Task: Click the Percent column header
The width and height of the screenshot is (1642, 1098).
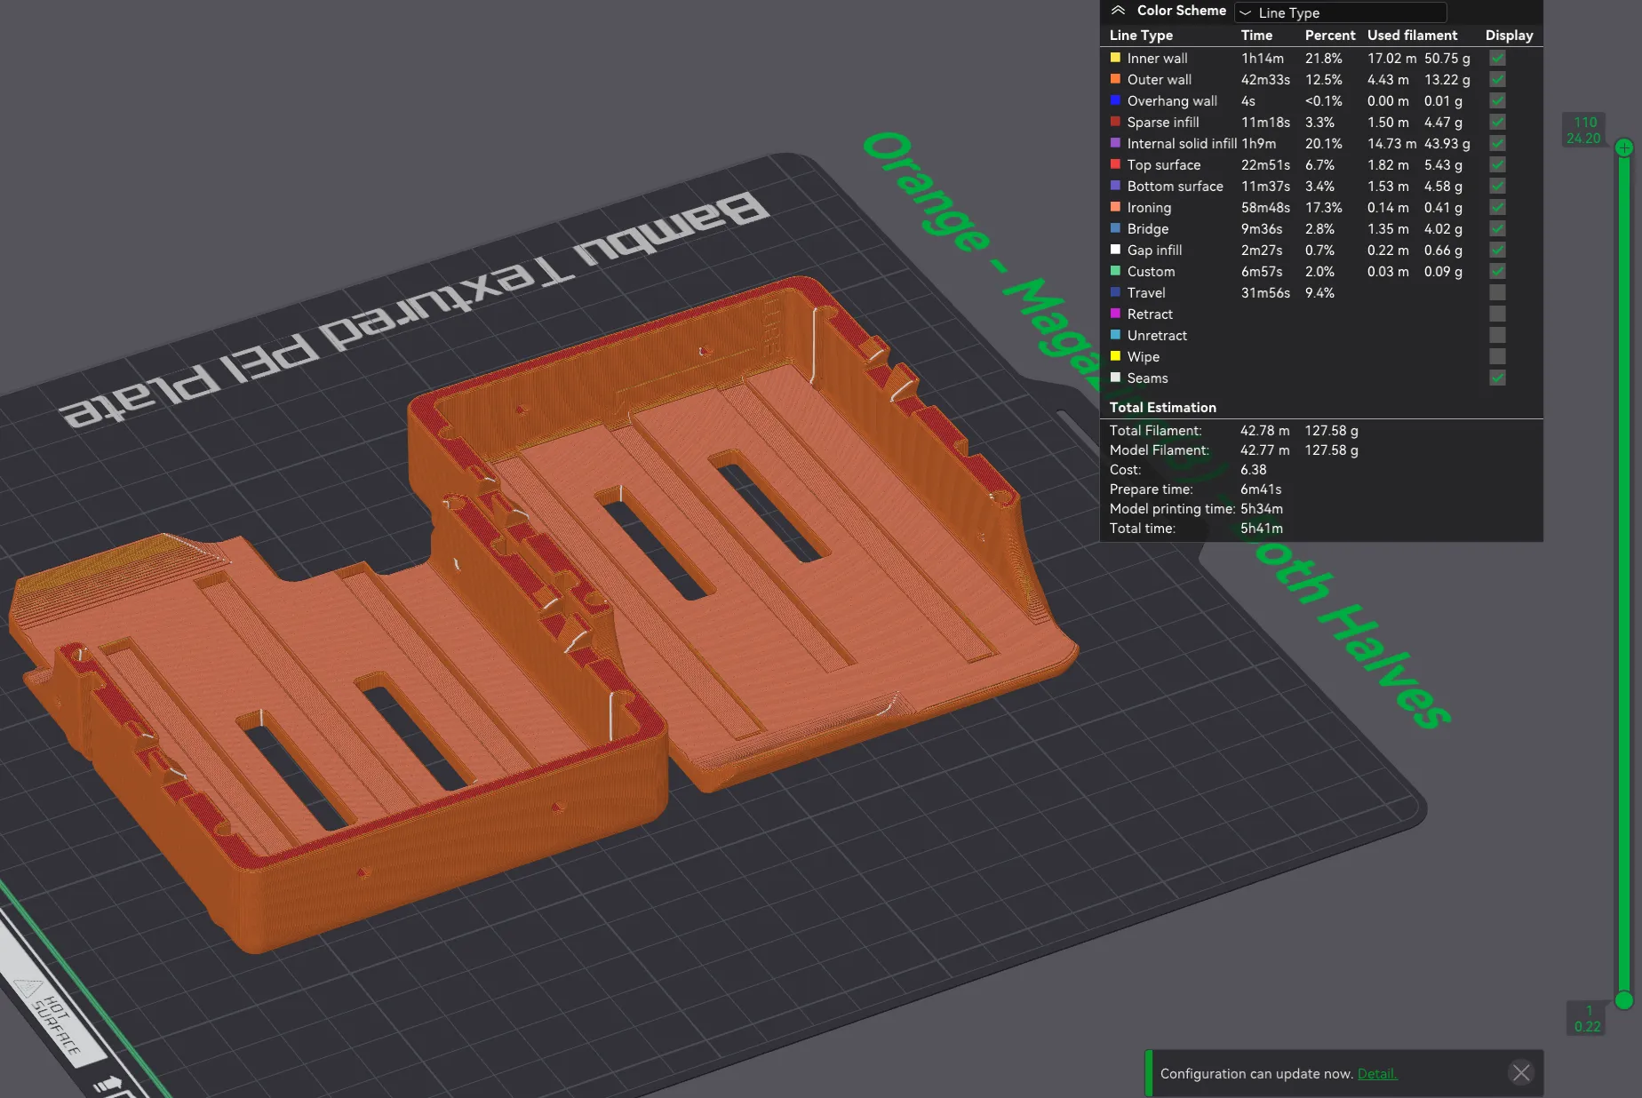Action: [x=1329, y=36]
